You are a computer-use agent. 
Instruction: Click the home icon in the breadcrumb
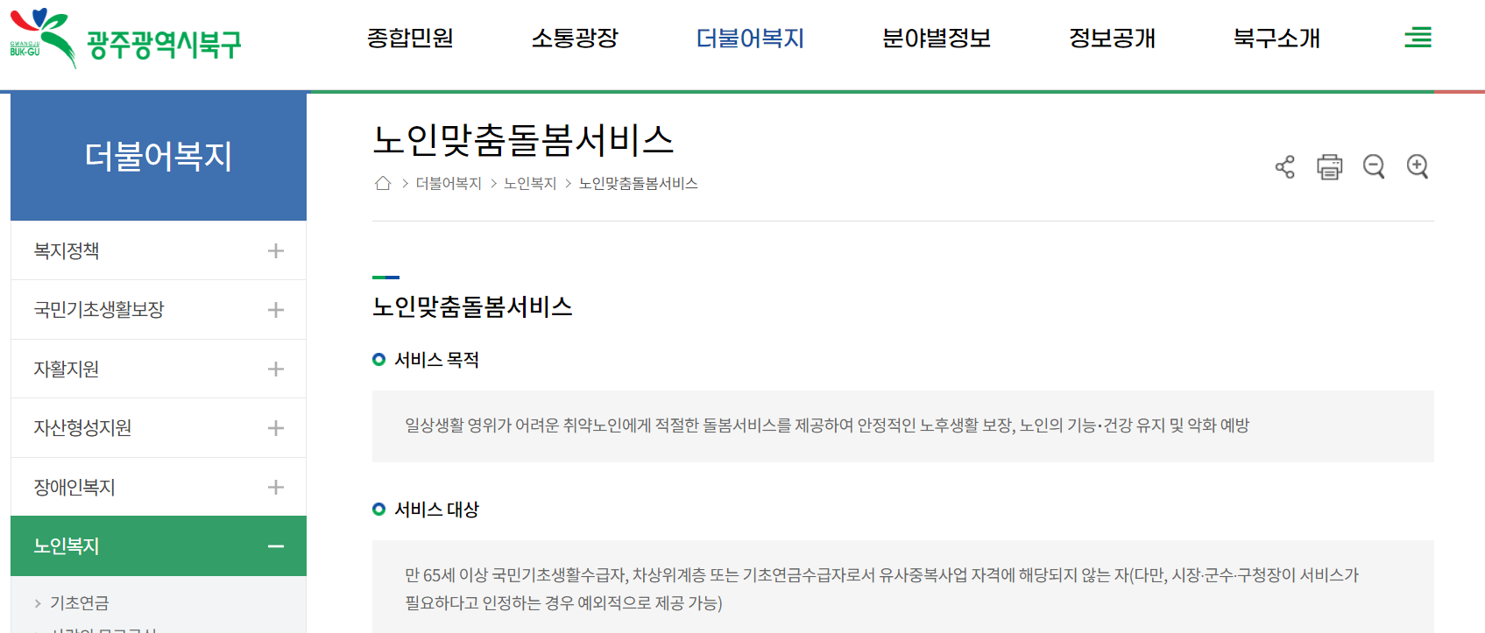382,182
